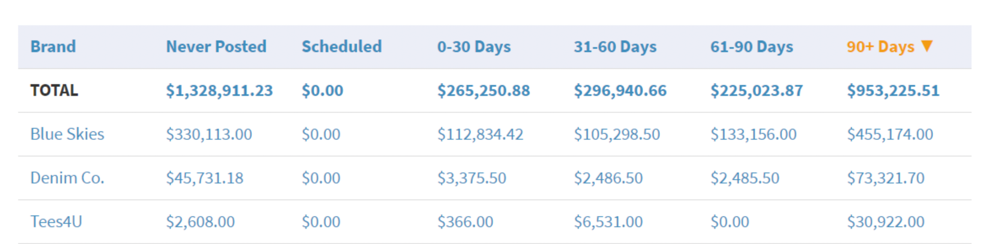This screenshot has height=244, width=988.
Task: Sort by 61-90 Days column
Action: pos(752,47)
